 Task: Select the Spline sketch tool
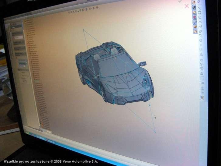200,26
